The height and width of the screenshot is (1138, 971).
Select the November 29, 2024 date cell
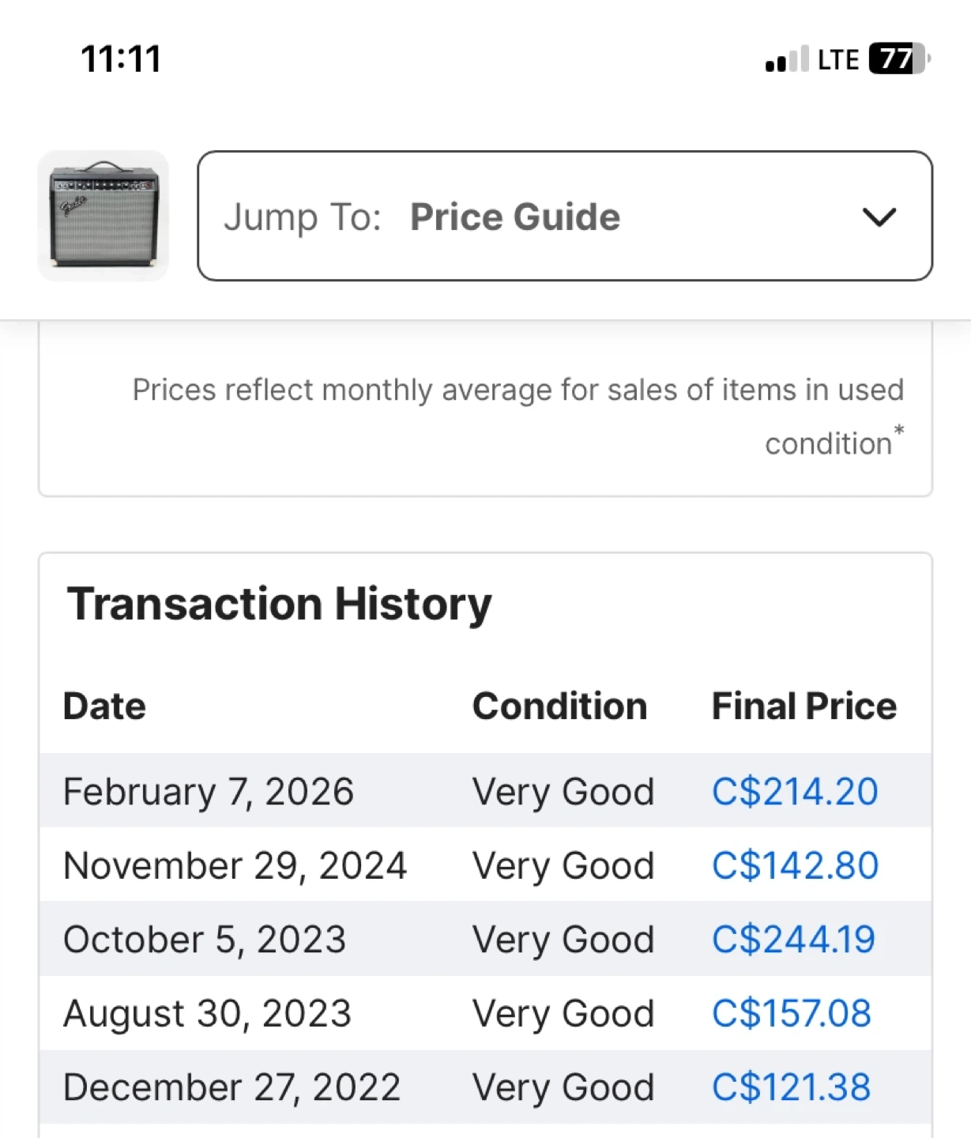click(x=235, y=865)
